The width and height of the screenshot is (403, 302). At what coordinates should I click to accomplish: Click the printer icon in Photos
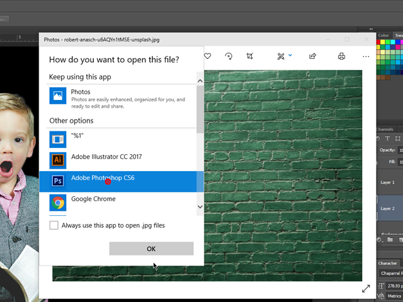(x=341, y=56)
